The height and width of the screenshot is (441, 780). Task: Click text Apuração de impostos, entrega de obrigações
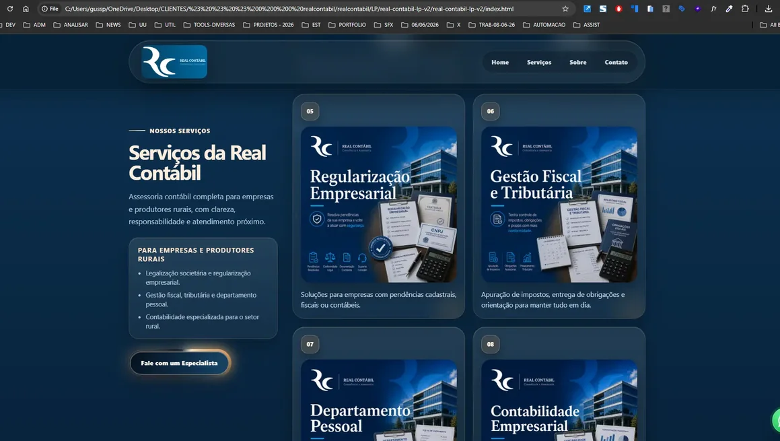coord(553,300)
